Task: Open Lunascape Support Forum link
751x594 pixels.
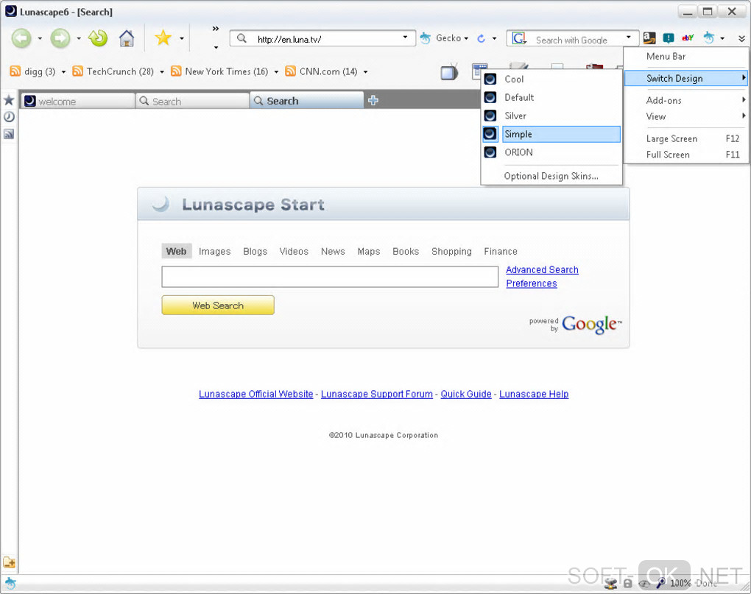Action: click(x=377, y=394)
